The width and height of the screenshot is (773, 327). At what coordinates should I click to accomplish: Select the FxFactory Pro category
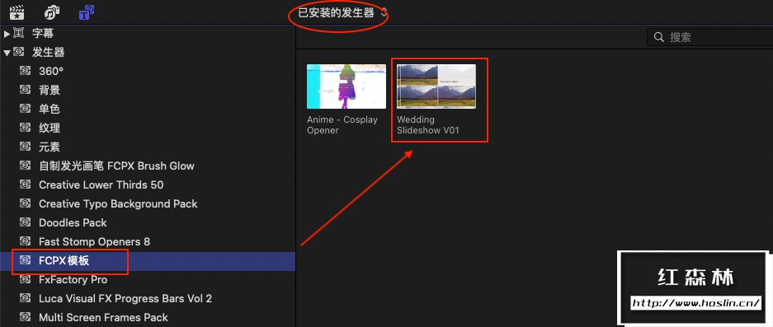point(148,280)
